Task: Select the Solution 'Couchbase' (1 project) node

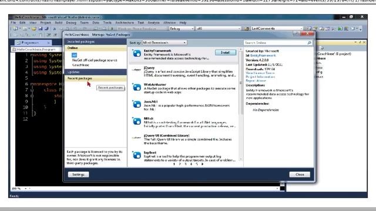Action: (334, 54)
